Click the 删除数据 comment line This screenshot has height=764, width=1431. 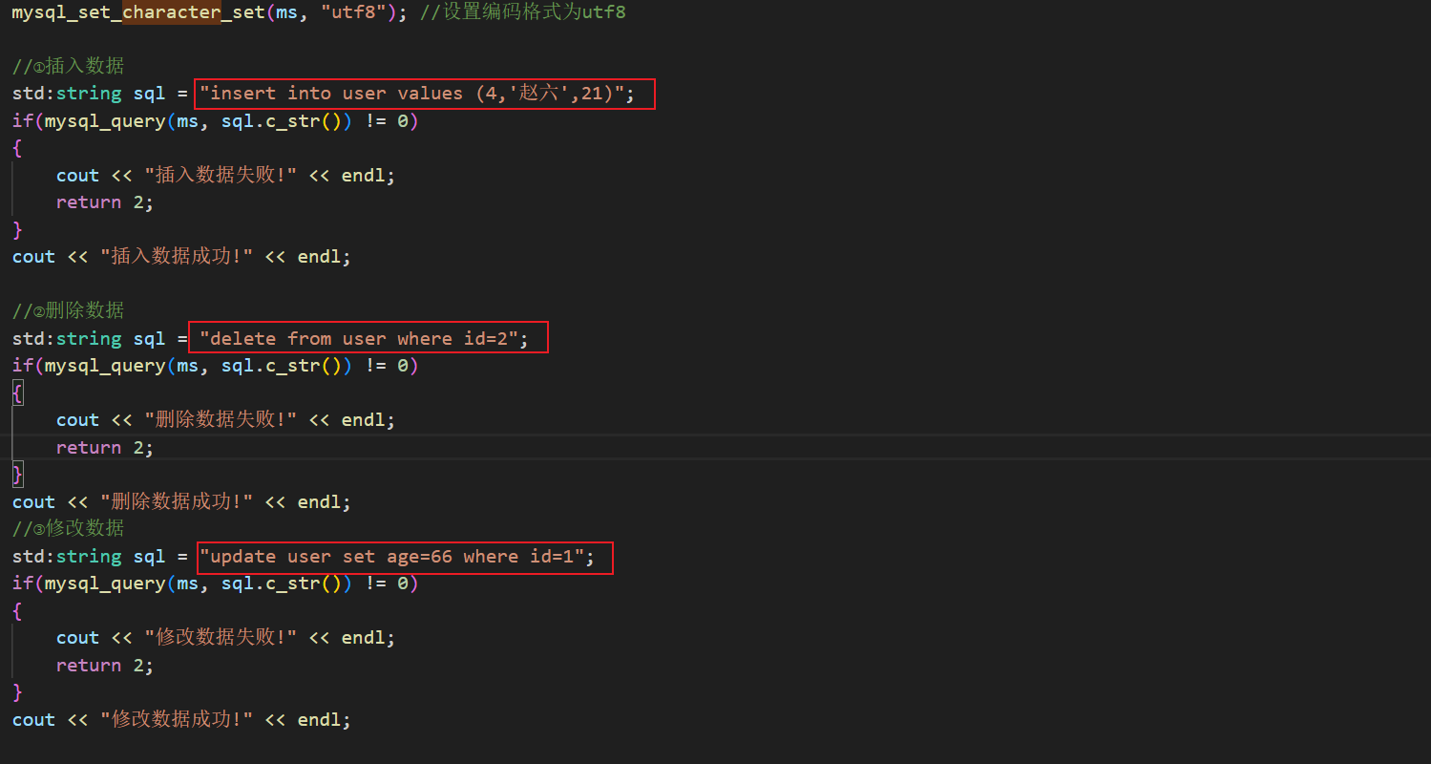(x=68, y=311)
